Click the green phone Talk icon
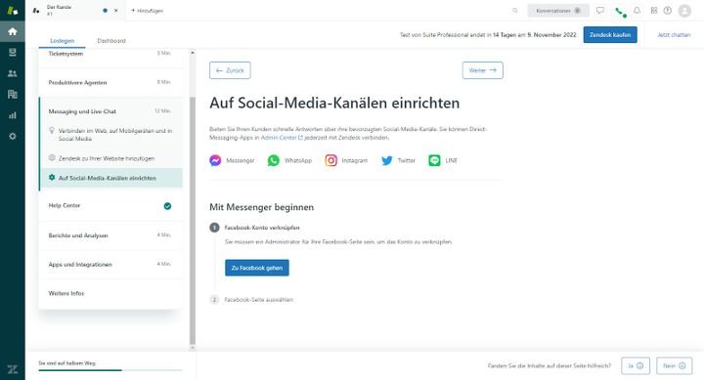The image size is (704, 380). tap(620, 11)
